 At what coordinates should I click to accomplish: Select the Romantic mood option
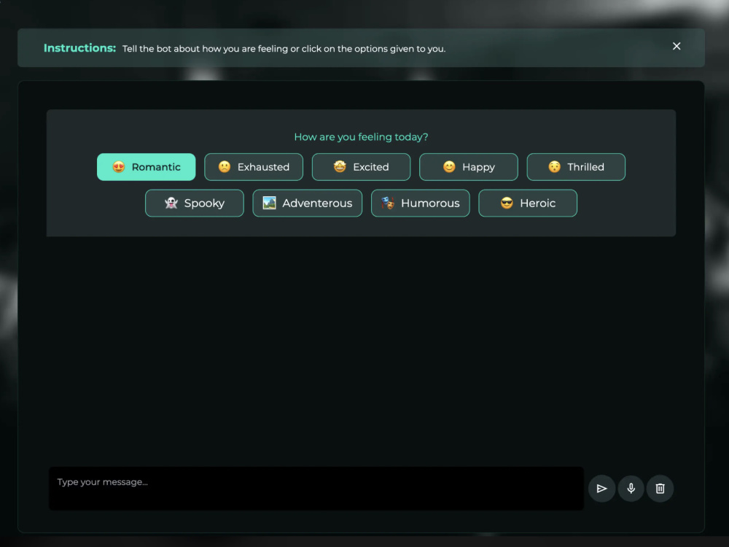pyautogui.click(x=146, y=167)
